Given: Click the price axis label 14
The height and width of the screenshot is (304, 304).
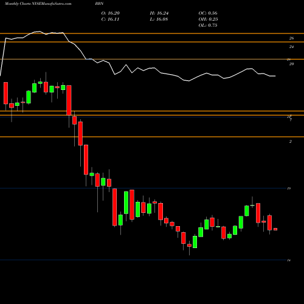Looking at the screenshot, I should coord(289,260).
